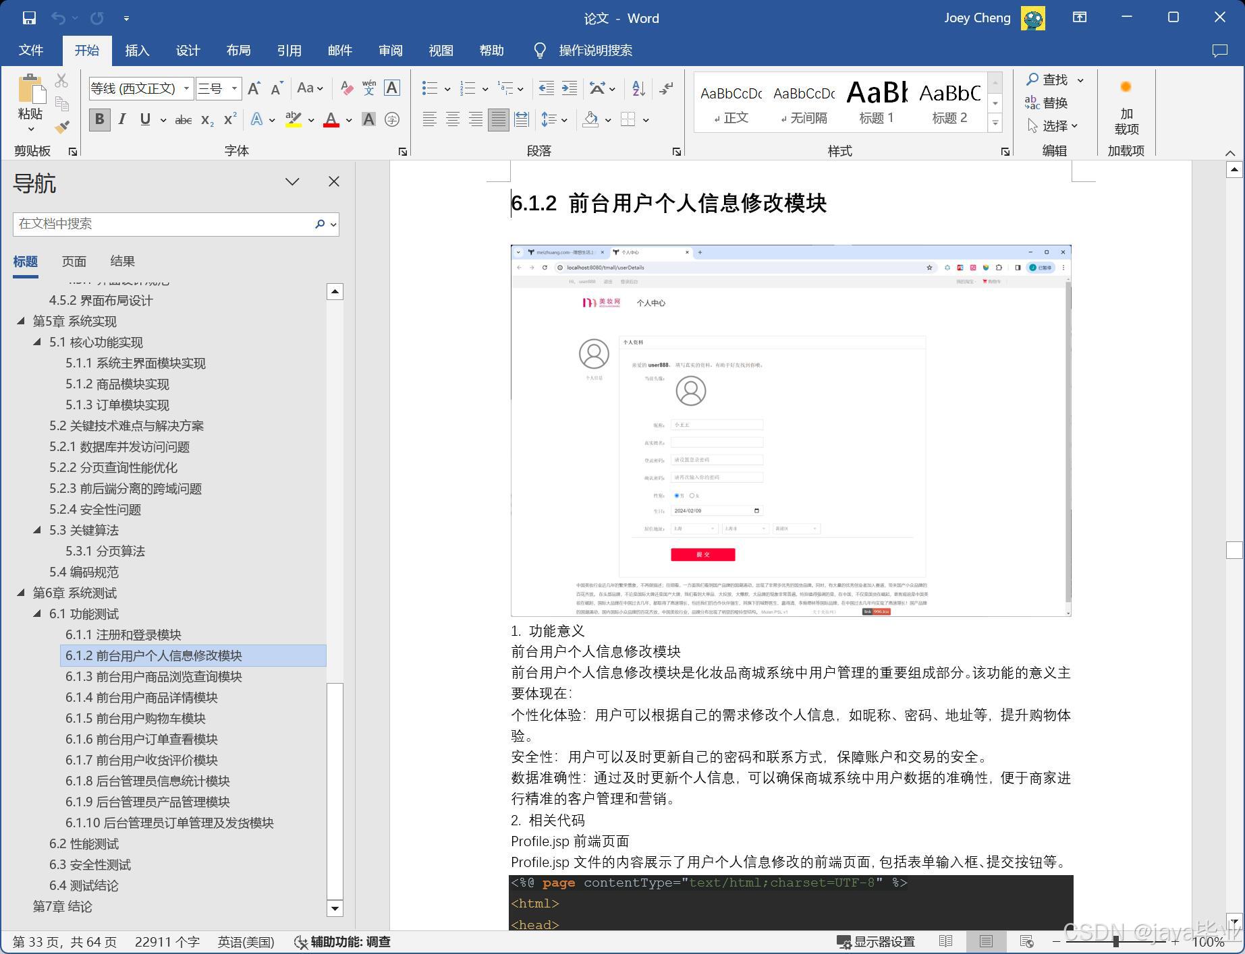Image resolution: width=1245 pixels, height=954 pixels.
Task: Open font size dropdown
Action: point(234,88)
